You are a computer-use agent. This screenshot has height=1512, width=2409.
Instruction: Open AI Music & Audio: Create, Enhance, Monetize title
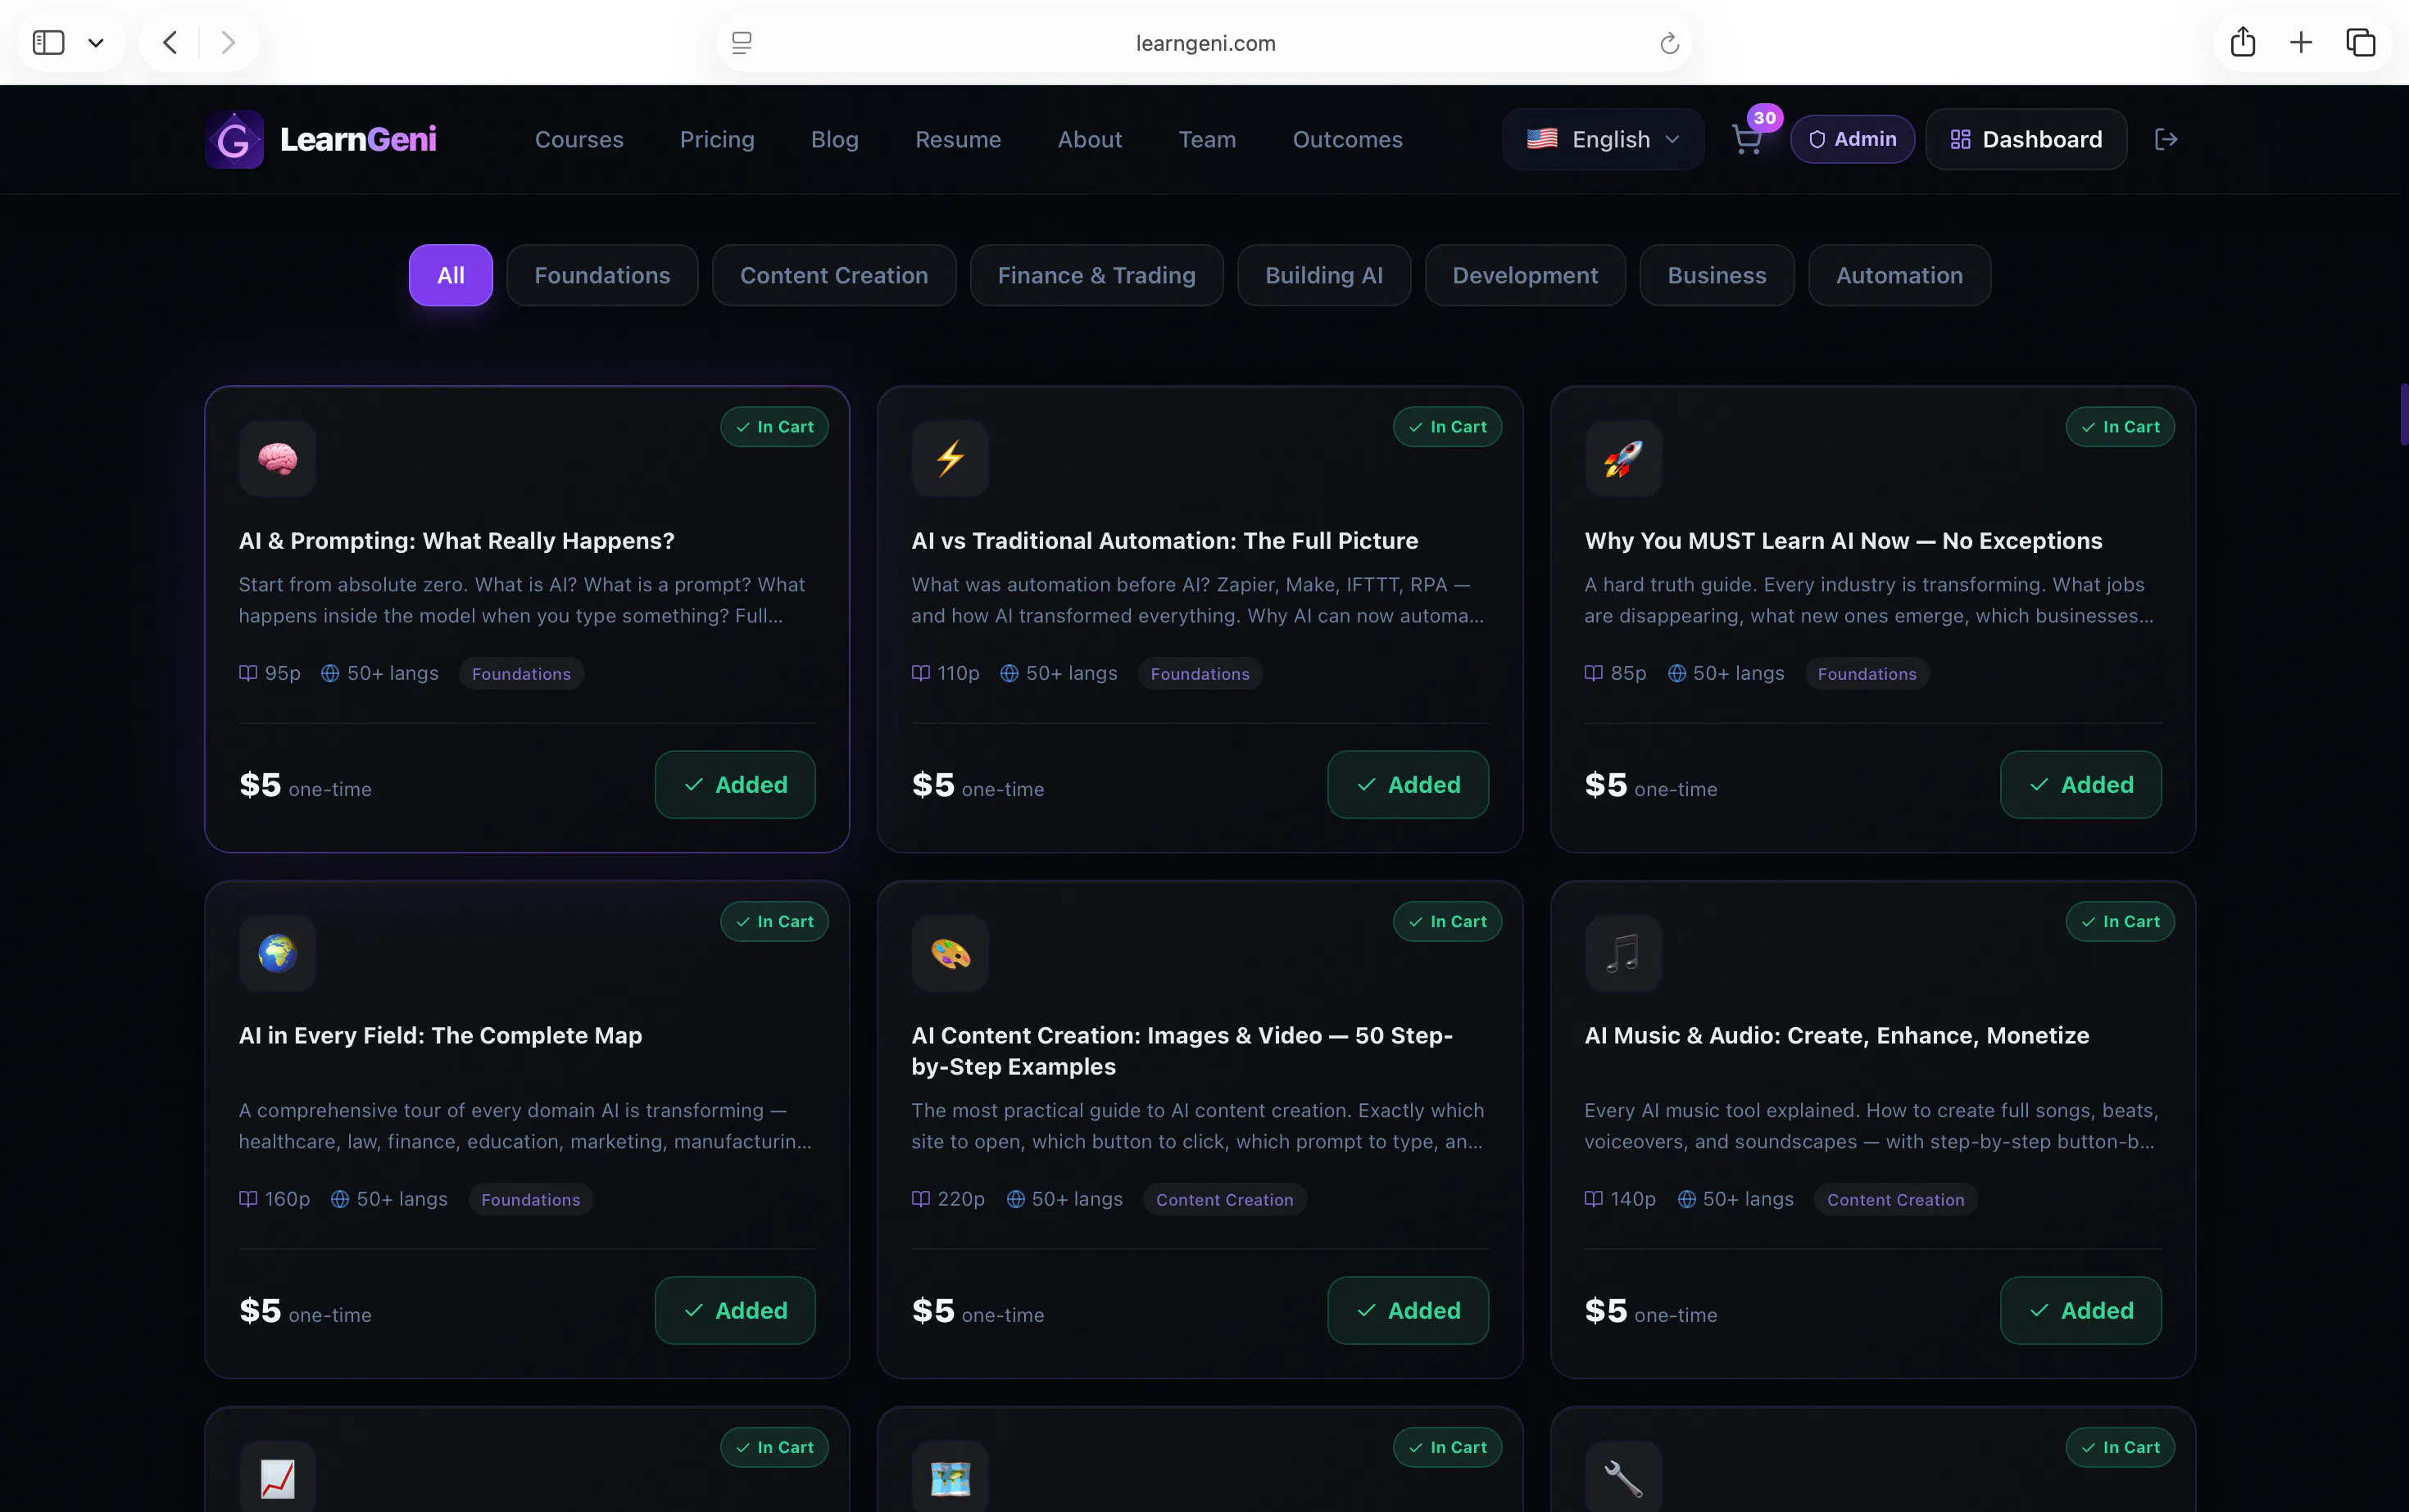(x=1837, y=1035)
